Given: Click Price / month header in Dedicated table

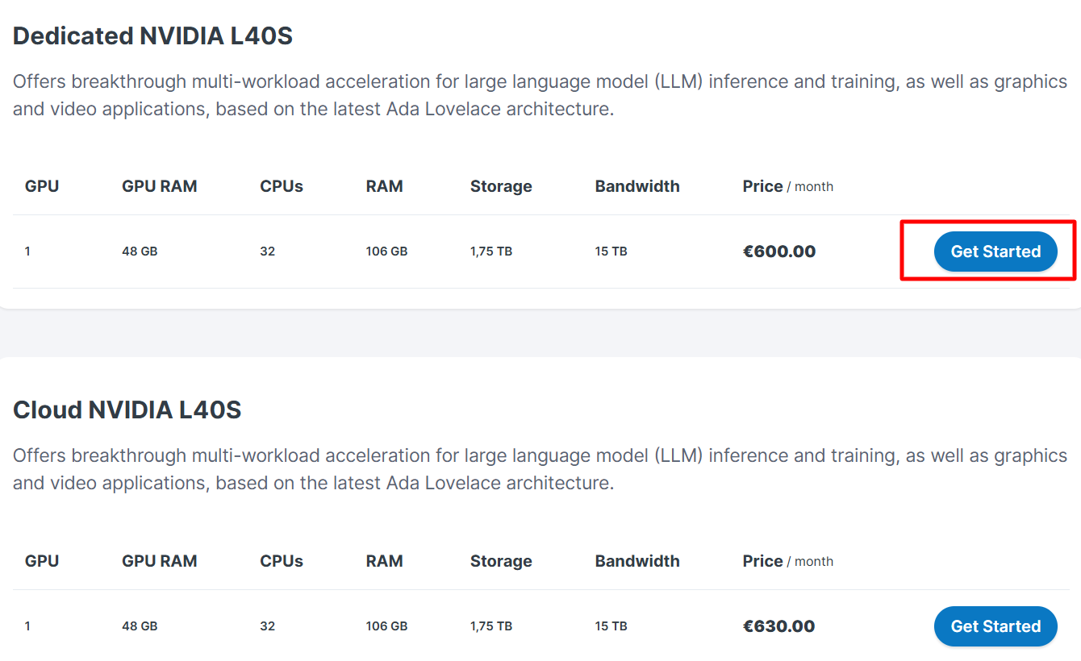Looking at the screenshot, I should [788, 186].
